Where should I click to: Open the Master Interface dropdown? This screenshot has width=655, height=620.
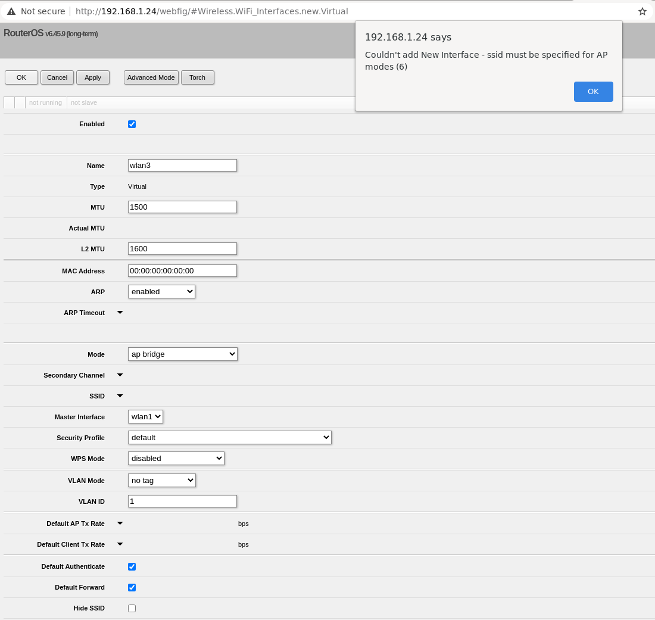coord(145,416)
